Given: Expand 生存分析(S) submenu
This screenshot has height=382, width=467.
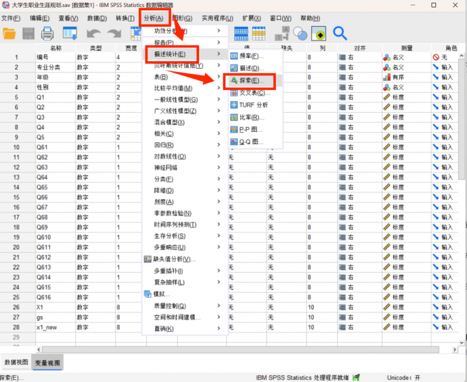Looking at the screenshot, I should pyautogui.click(x=185, y=236).
